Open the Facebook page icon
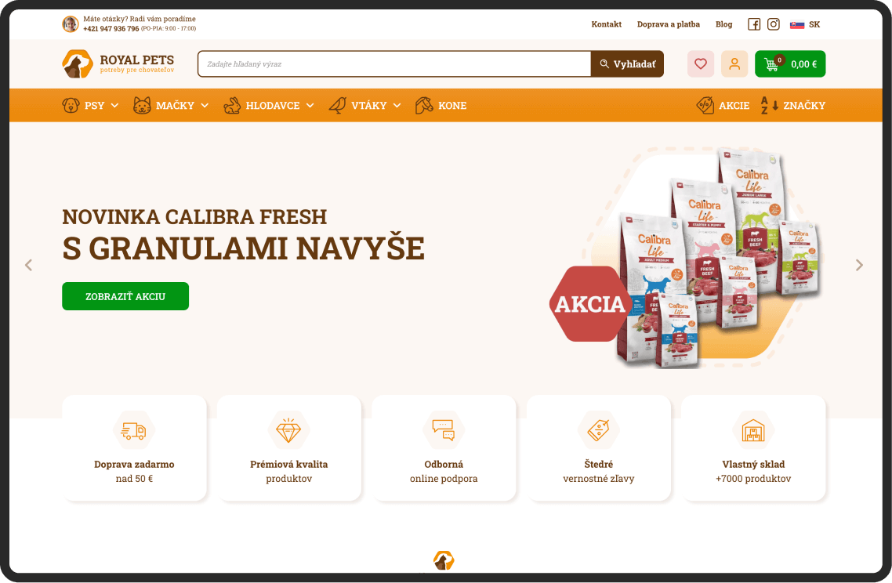 754,24
